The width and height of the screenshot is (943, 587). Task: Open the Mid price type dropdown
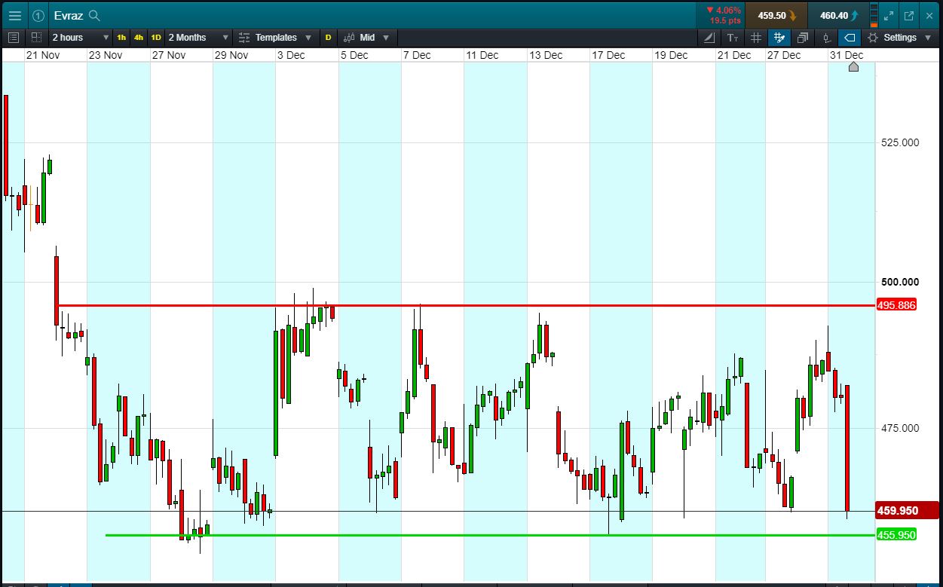click(367, 37)
